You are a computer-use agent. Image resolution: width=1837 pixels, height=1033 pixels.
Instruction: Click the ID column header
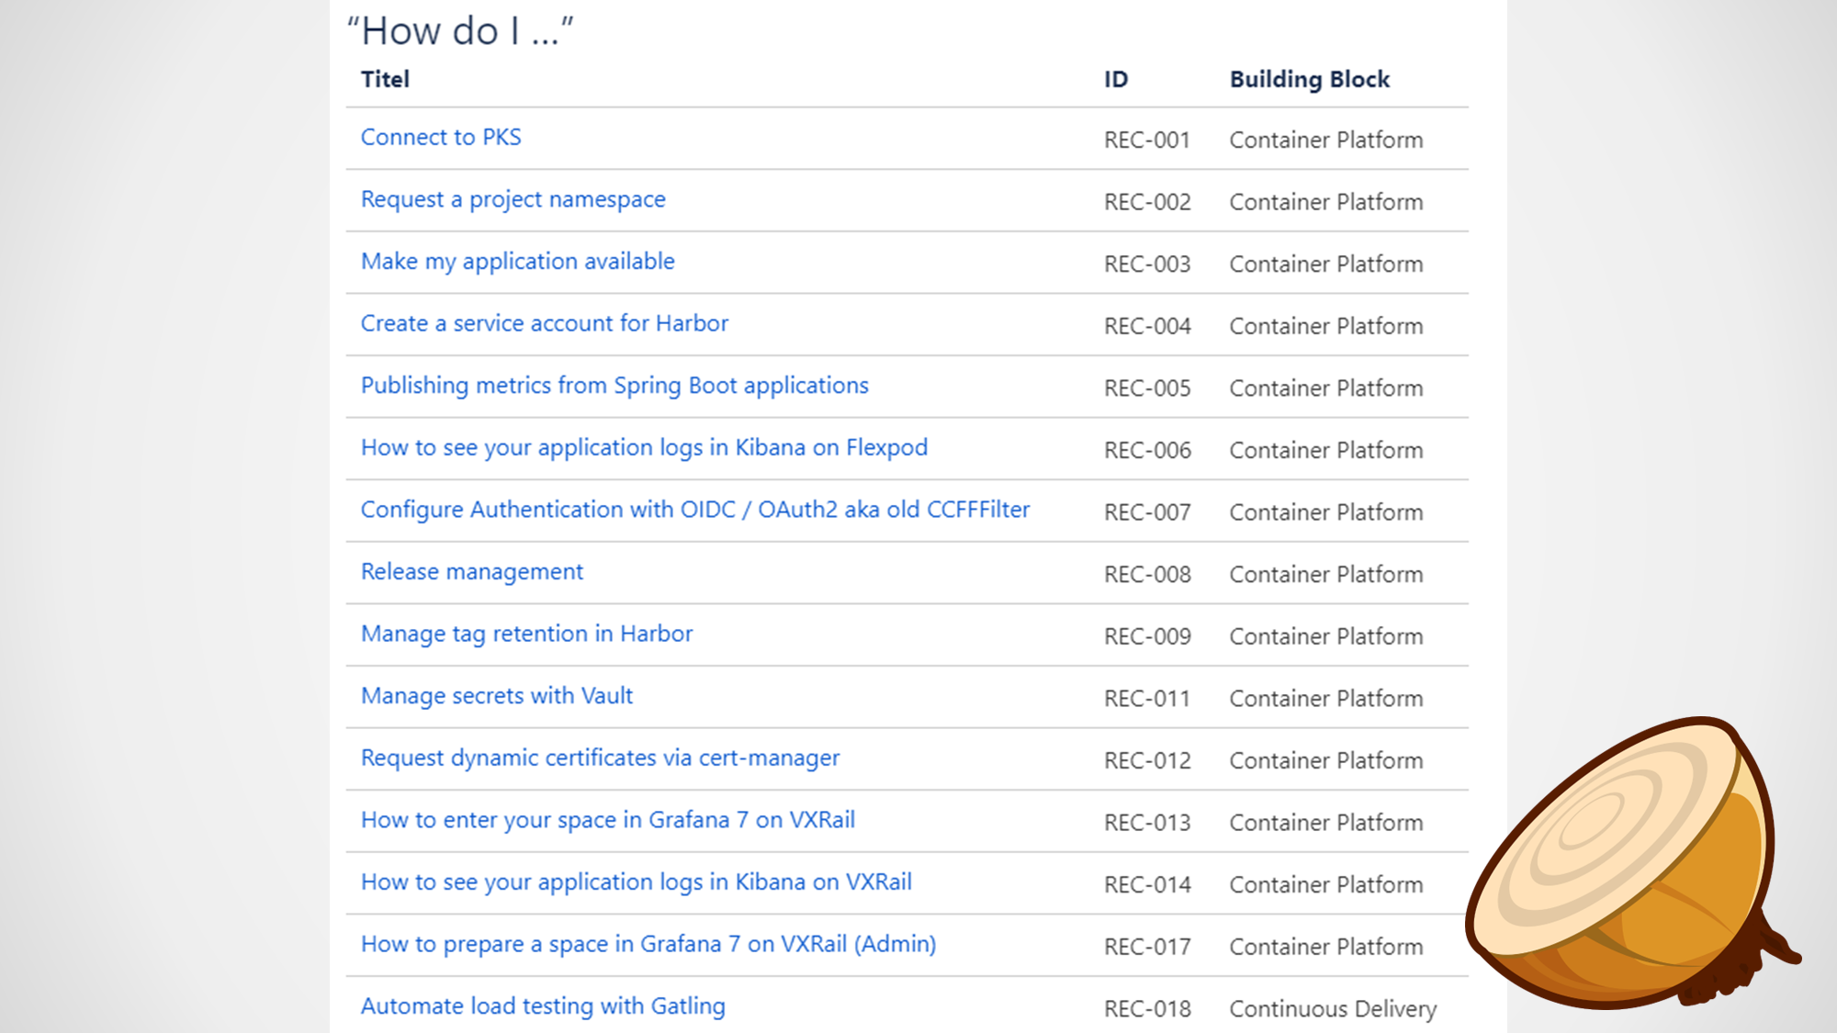pyautogui.click(x=1115, y=80)
